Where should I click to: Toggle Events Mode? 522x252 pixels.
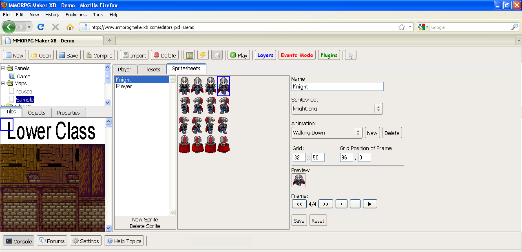[297, 55]
